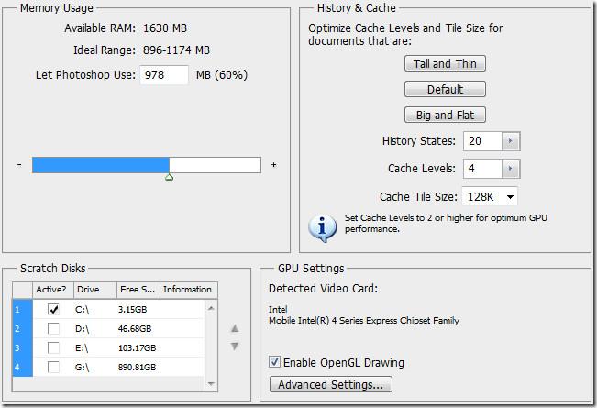Click the 890.81GB free space value
597x408 pixels.
tap(137, 368)
